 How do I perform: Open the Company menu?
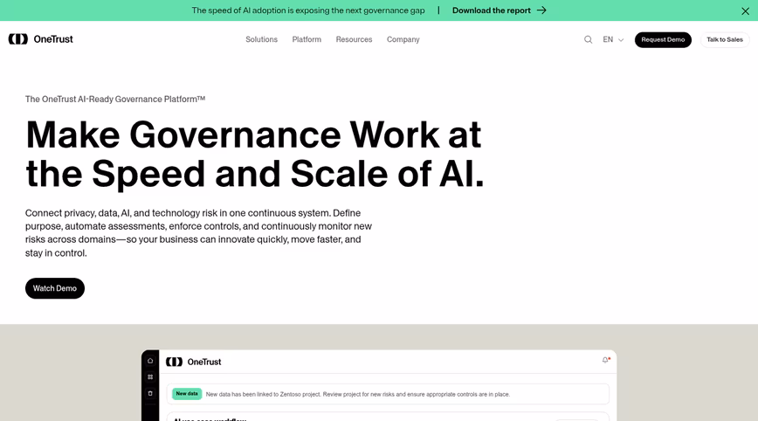click(403, 39)
